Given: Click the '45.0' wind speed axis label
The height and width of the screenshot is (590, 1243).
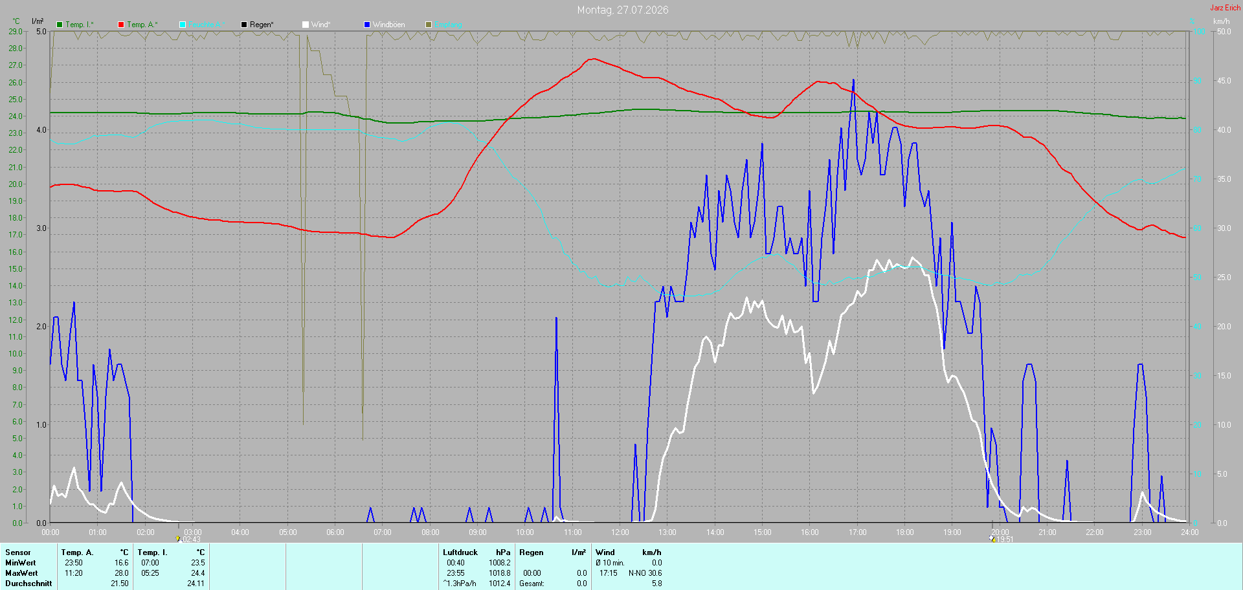Looking at the screenshot, I should [1224, 81].
